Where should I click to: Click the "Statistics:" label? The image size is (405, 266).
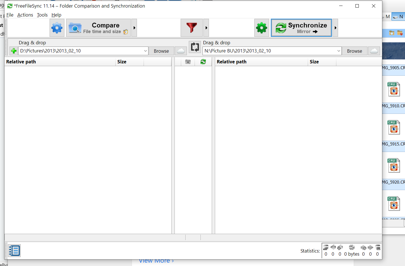click(310, 251)
